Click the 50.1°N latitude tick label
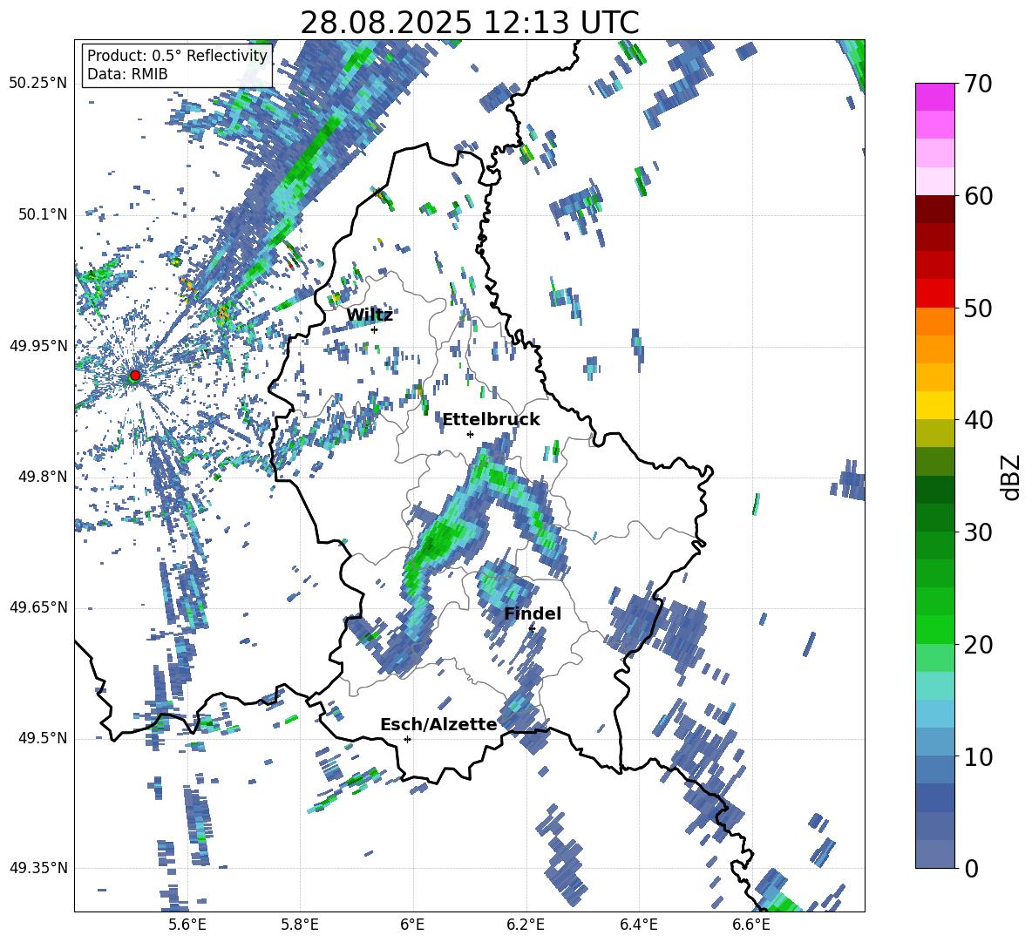This screenshot has width=1032, height=942. click(x=43, y=215)
